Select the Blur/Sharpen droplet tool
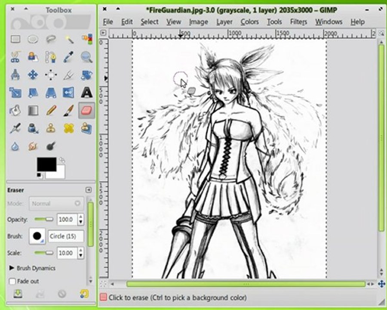 coord(15,146)
